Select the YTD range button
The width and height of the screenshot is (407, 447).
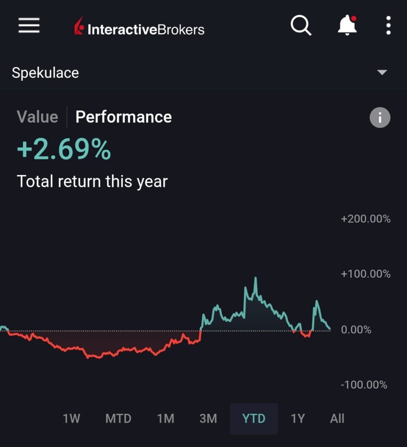(x=254, y=419)
